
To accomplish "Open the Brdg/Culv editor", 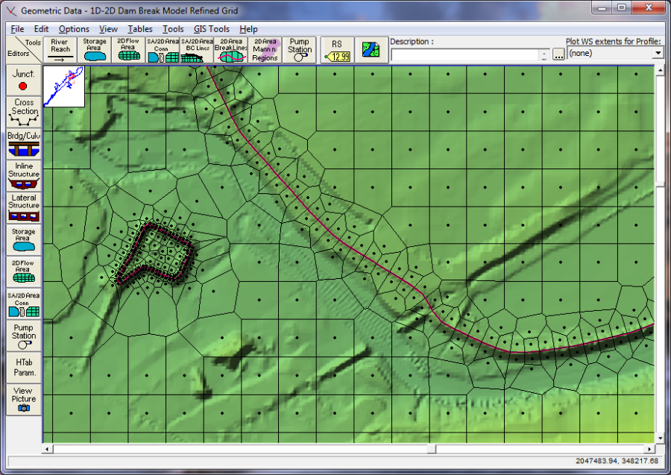I will tap(23, 143).
